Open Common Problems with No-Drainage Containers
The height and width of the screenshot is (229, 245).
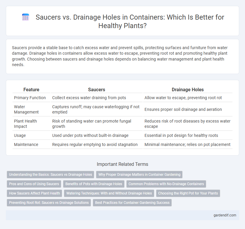(x=166, y=184)
